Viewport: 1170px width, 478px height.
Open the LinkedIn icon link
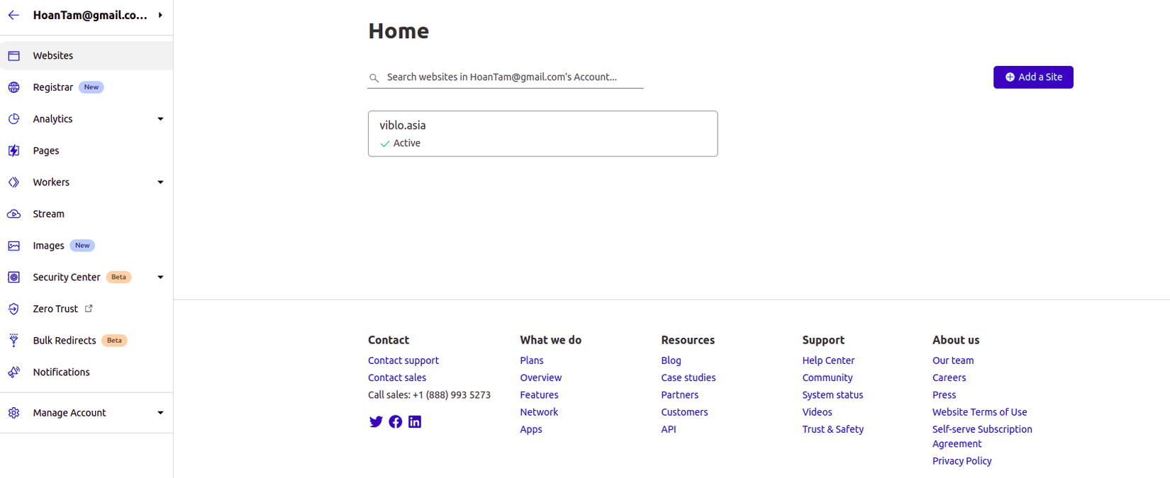pyautogui.click(x=415, y=422)
